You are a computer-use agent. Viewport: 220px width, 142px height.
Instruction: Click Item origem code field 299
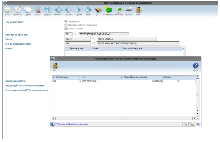(78, 43)
